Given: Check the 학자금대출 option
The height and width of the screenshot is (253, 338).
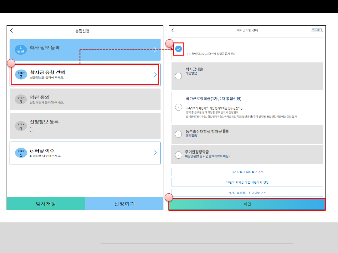Looking at the screenshot, I should 178,76.
